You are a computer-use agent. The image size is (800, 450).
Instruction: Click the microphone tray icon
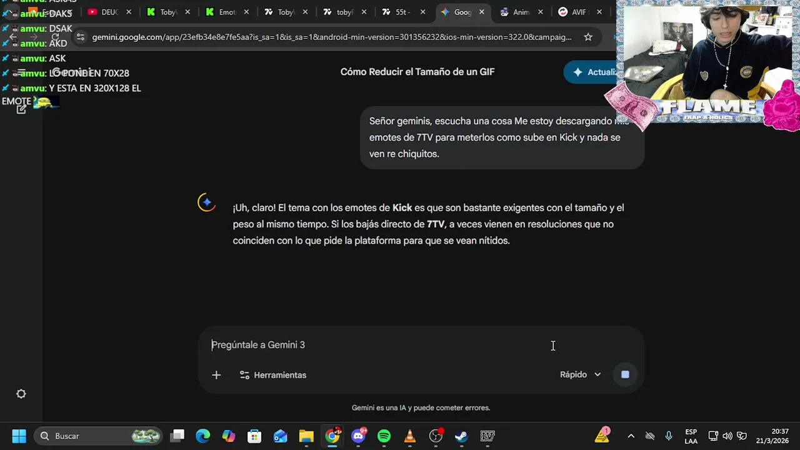pos(669,436)
